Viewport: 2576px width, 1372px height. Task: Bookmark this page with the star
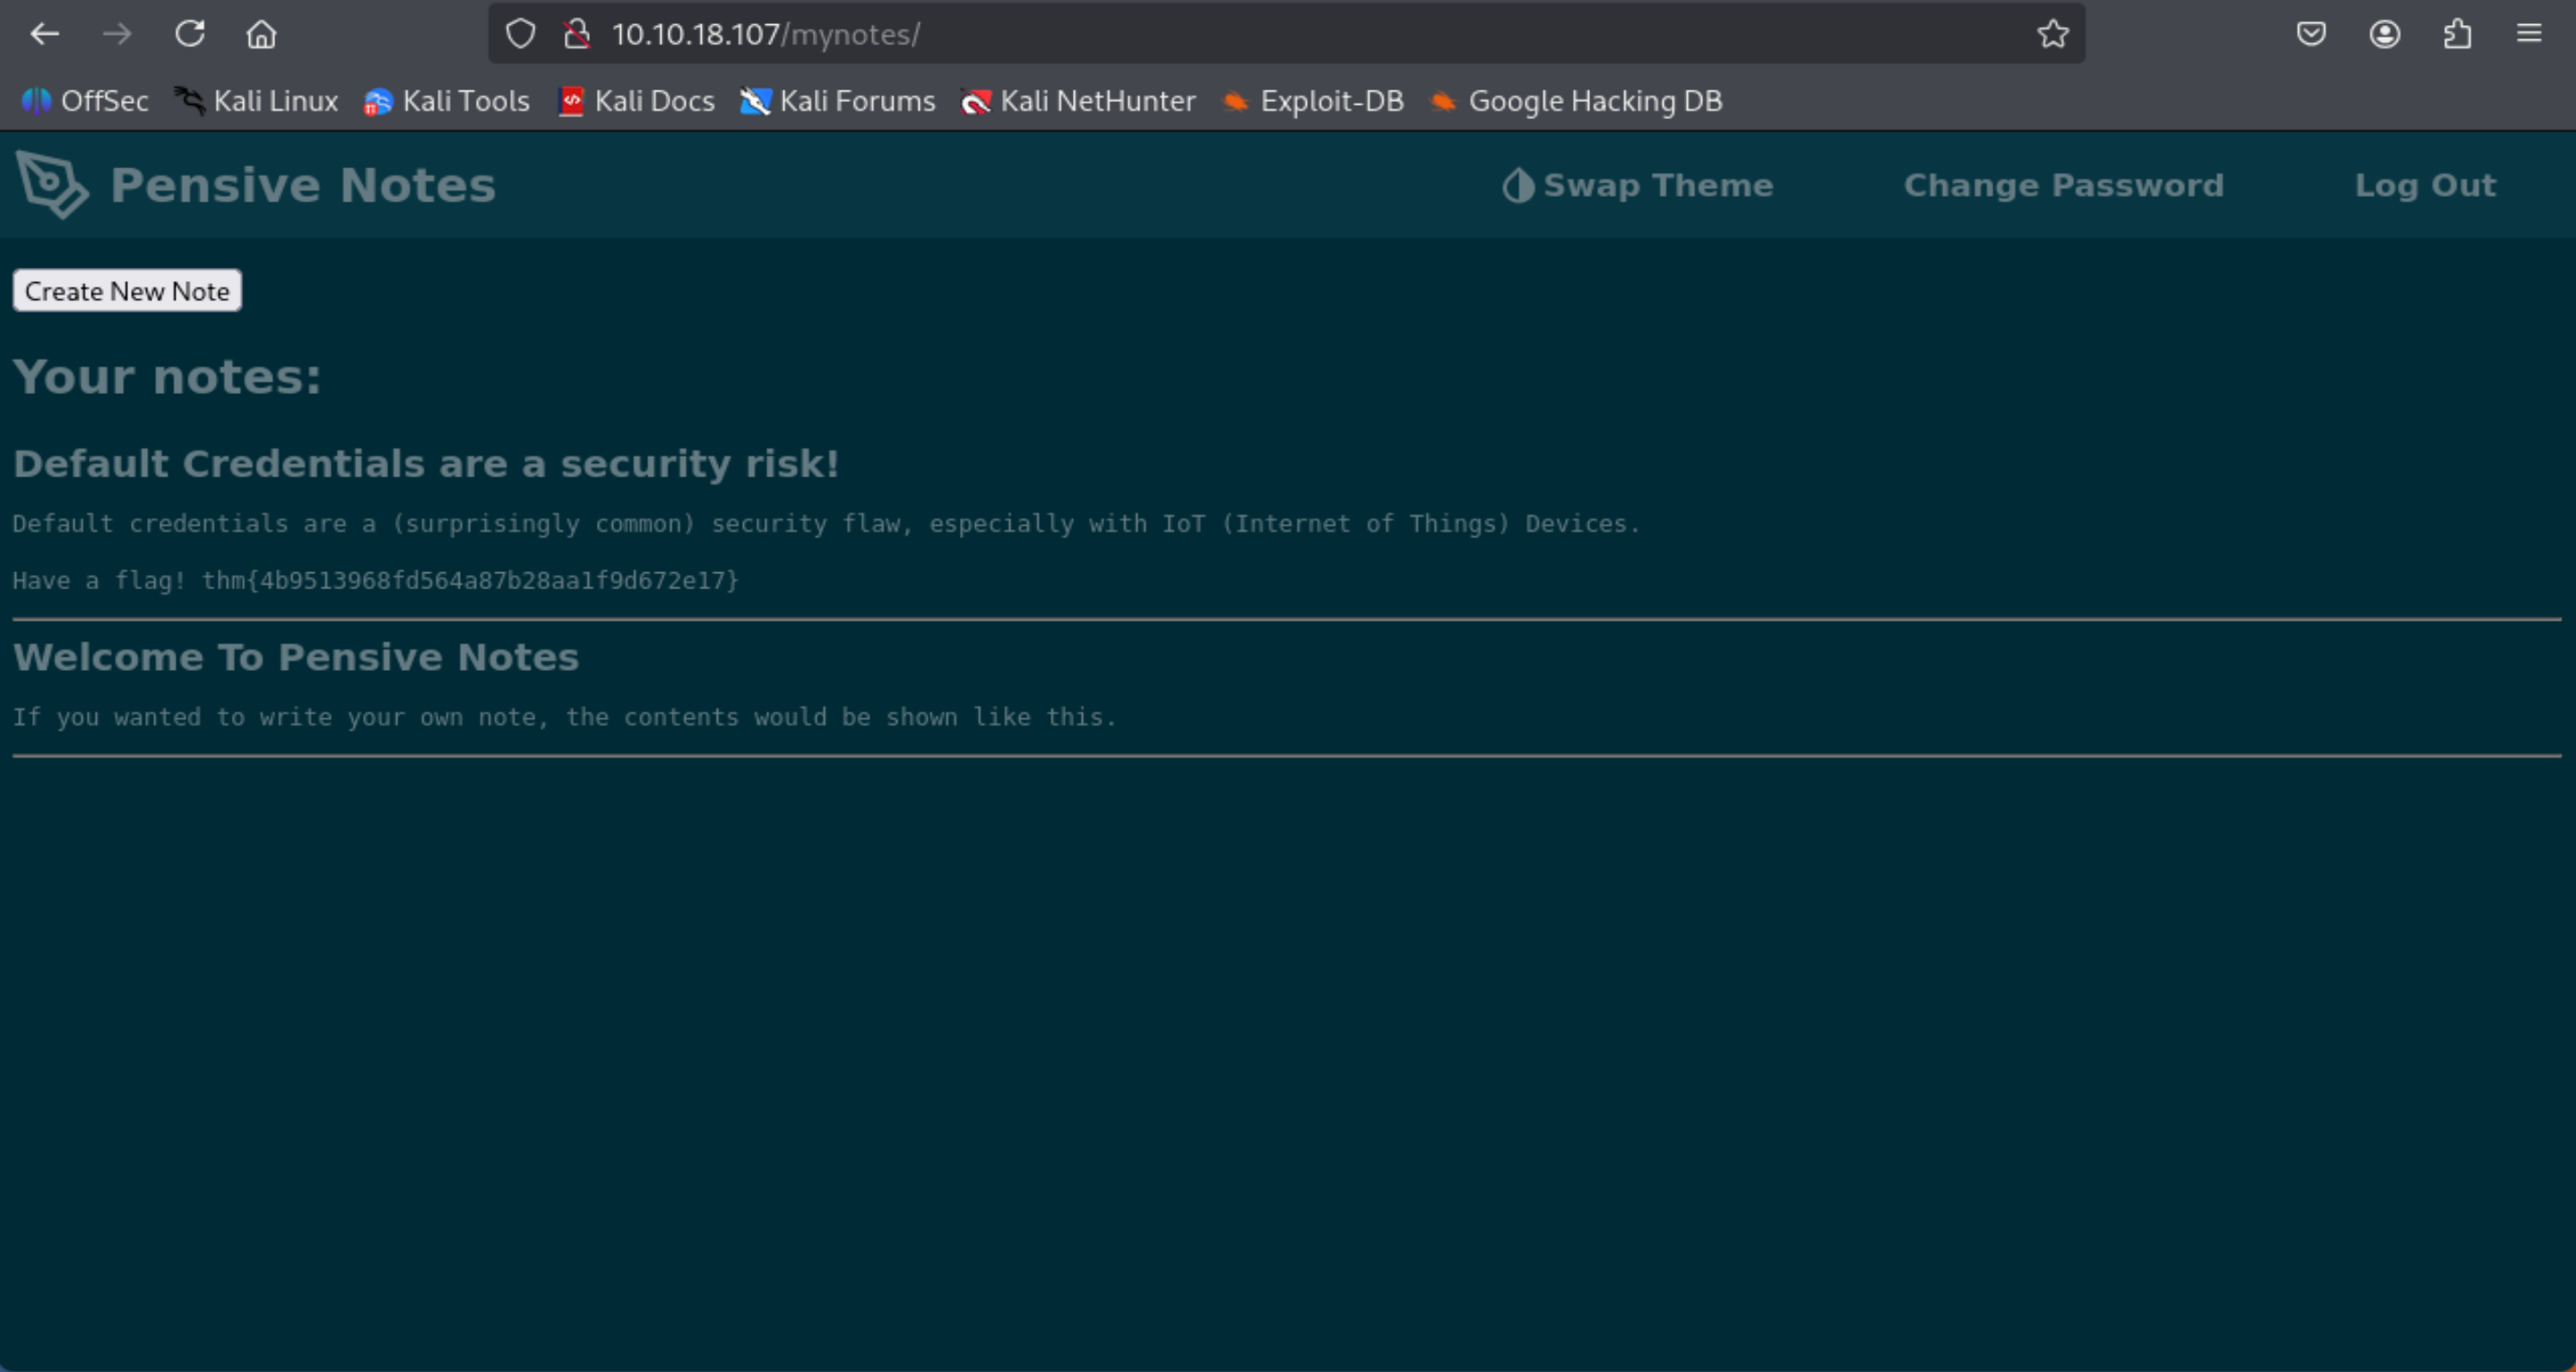click(x=2052, y=34)
